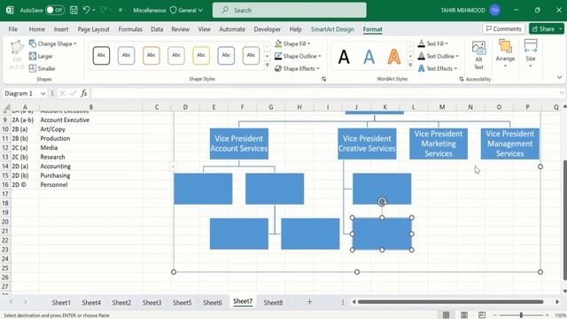
Task: Click the rotation handle of the selected shape
Action: coord(382,202)
